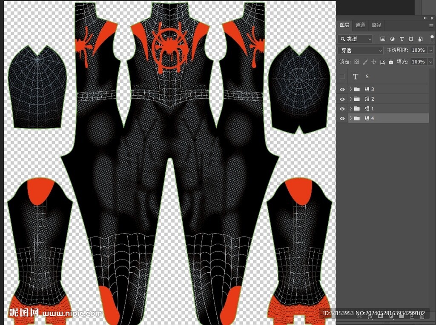This screenshot has width=436, height=325.
Task: Create new fill or adjustment layer
Action: [391, 317]
